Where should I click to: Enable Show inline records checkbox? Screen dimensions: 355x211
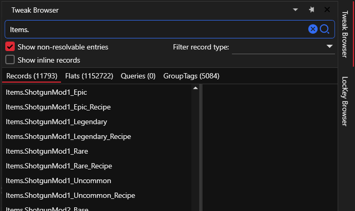point(10,60)
